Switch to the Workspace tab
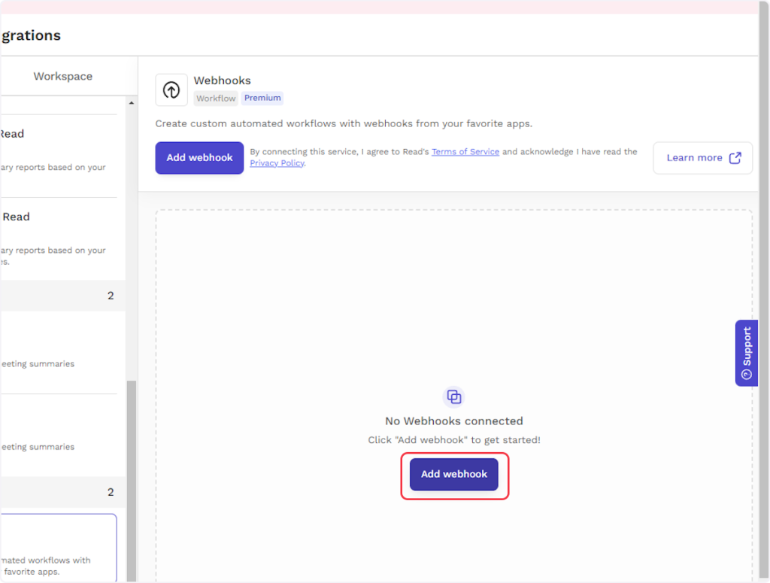The width and height of the screenshot is (770, 583). coord(63,76)
